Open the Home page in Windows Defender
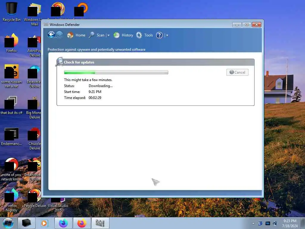Image resolution: width=305 pixels, height=229 pixels. [76, 35]
